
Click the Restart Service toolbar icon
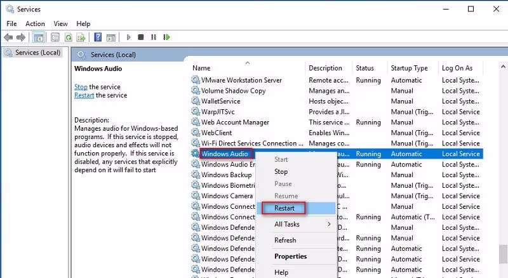(166, 37)
